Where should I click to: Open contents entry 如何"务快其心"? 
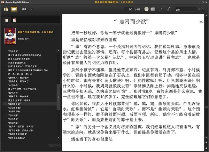pos(23,66)
